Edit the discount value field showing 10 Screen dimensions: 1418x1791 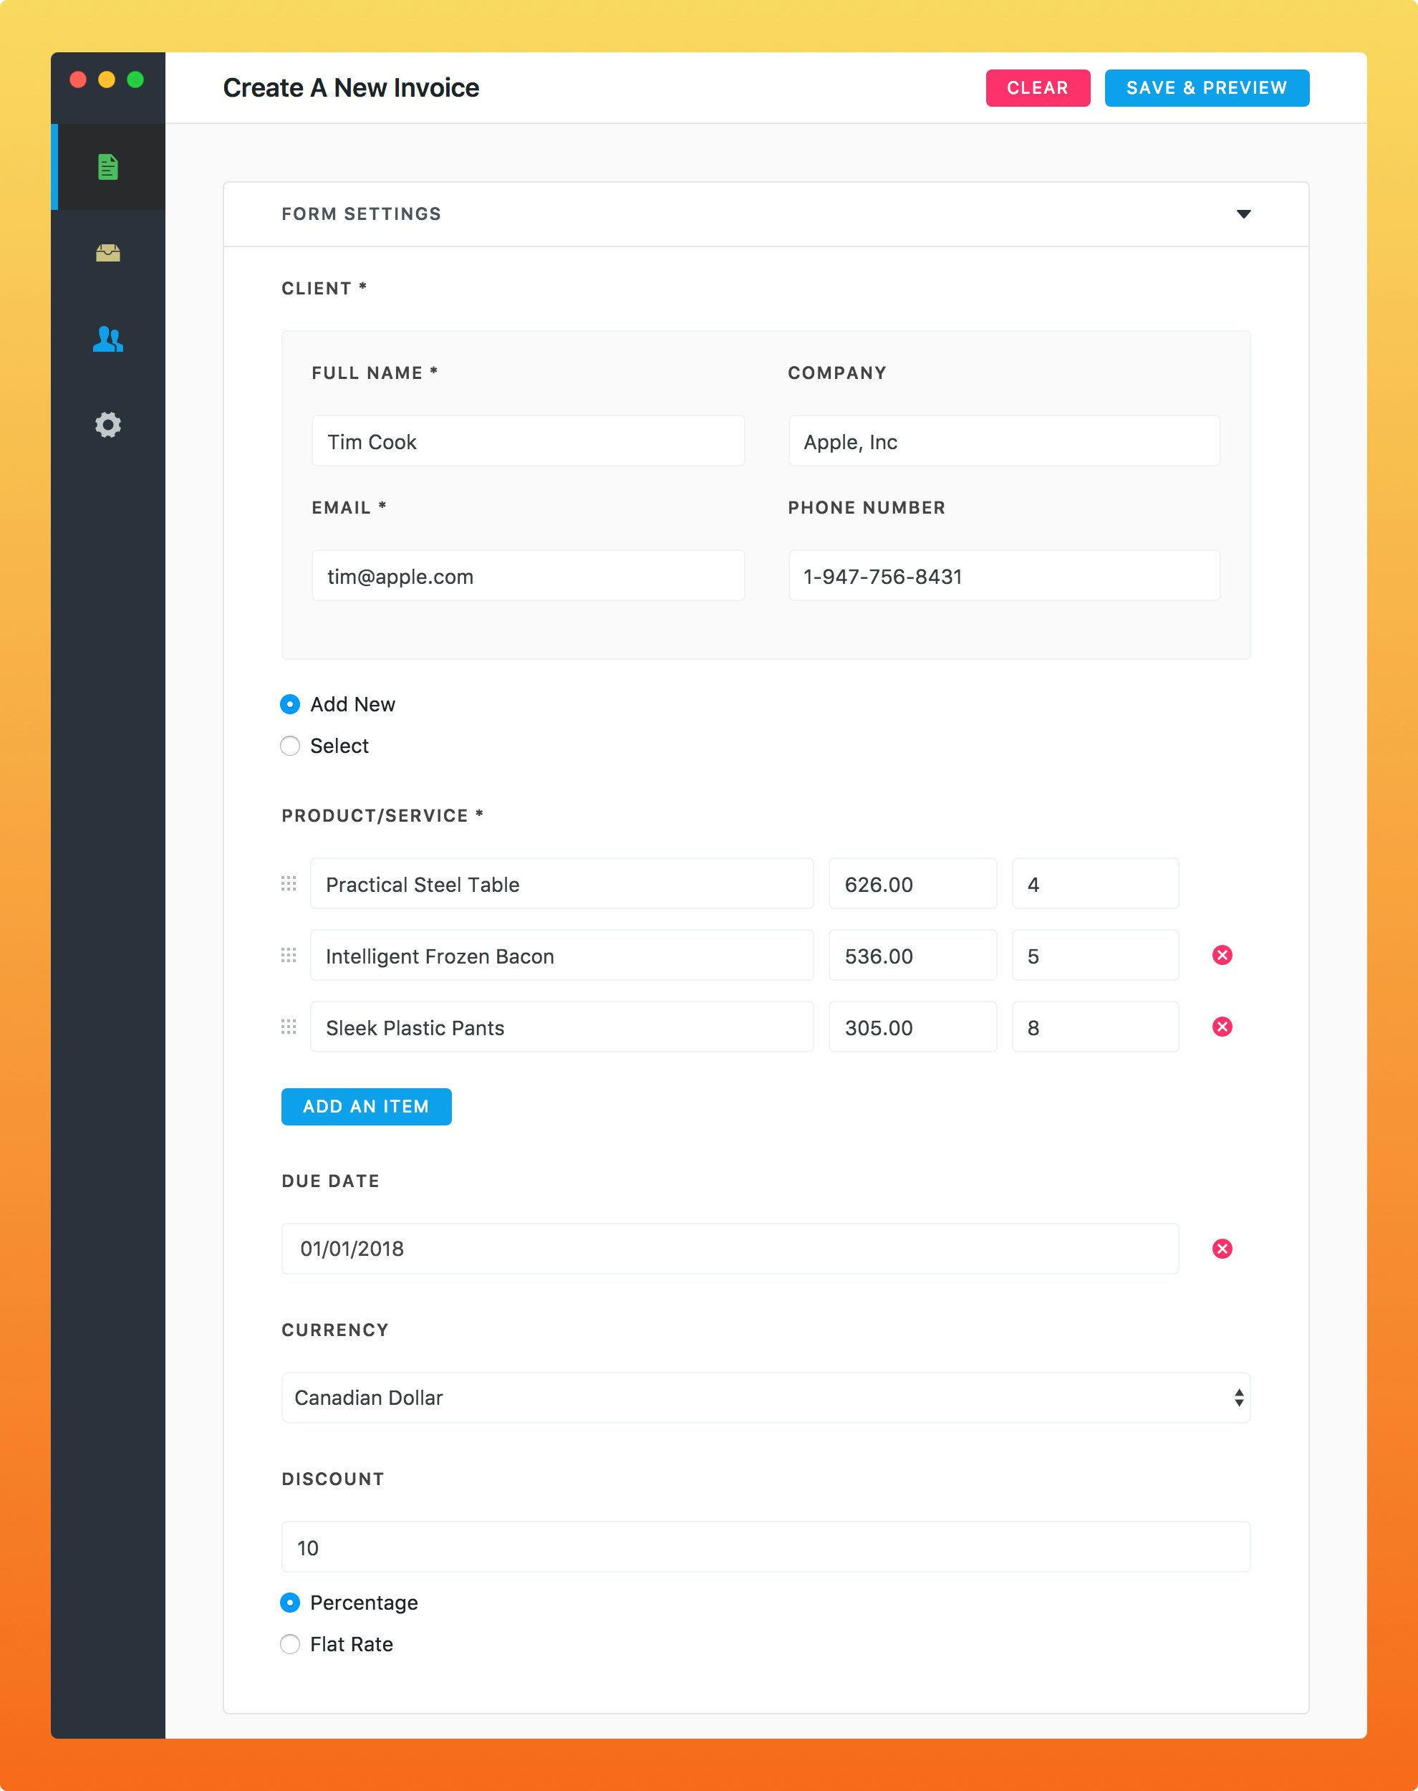tap(766, 1547)
